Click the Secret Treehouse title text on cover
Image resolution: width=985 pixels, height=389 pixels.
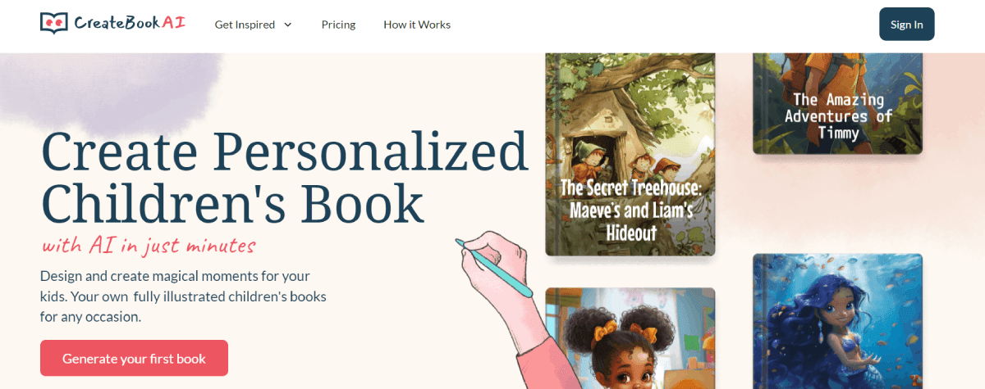[630, 210]
